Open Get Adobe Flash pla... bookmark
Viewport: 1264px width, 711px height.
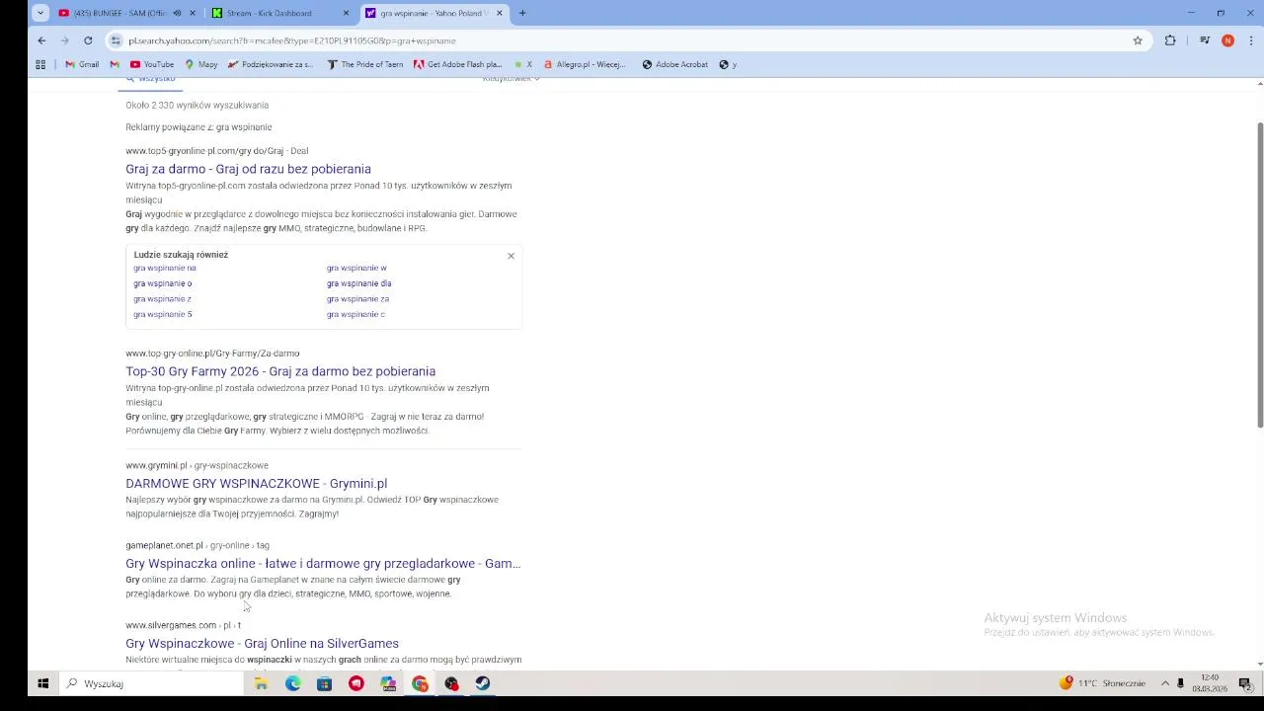click(457, 64)
